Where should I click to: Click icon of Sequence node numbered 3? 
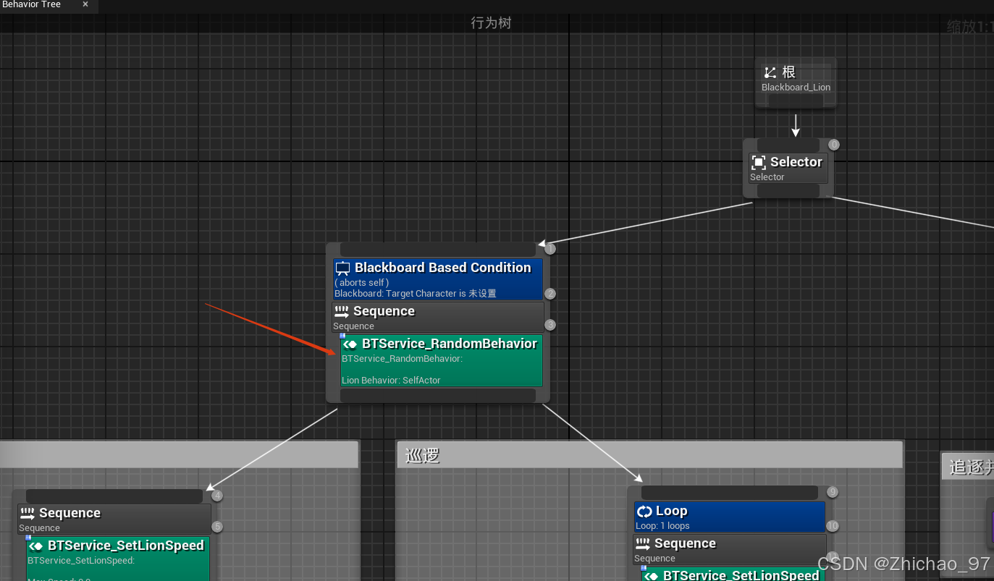coord(342,312)
